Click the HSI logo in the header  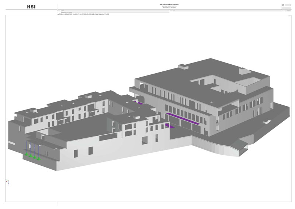31,6
